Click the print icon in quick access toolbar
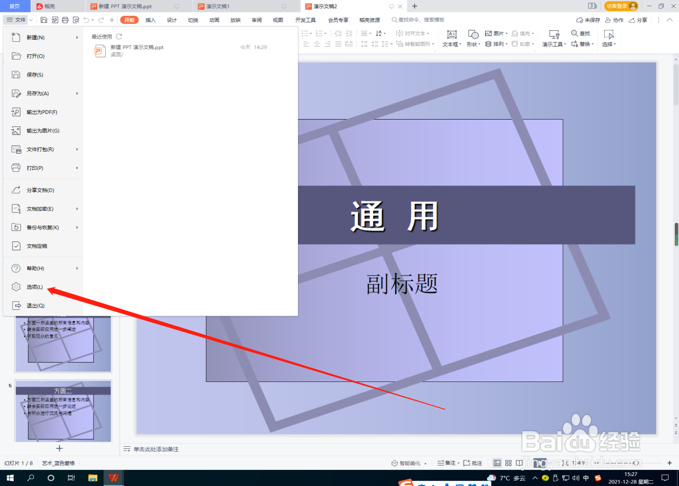679x486 pixels. [65, 20]
